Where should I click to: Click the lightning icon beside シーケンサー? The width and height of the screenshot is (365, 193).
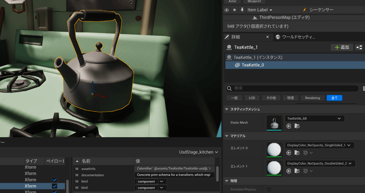304,10
